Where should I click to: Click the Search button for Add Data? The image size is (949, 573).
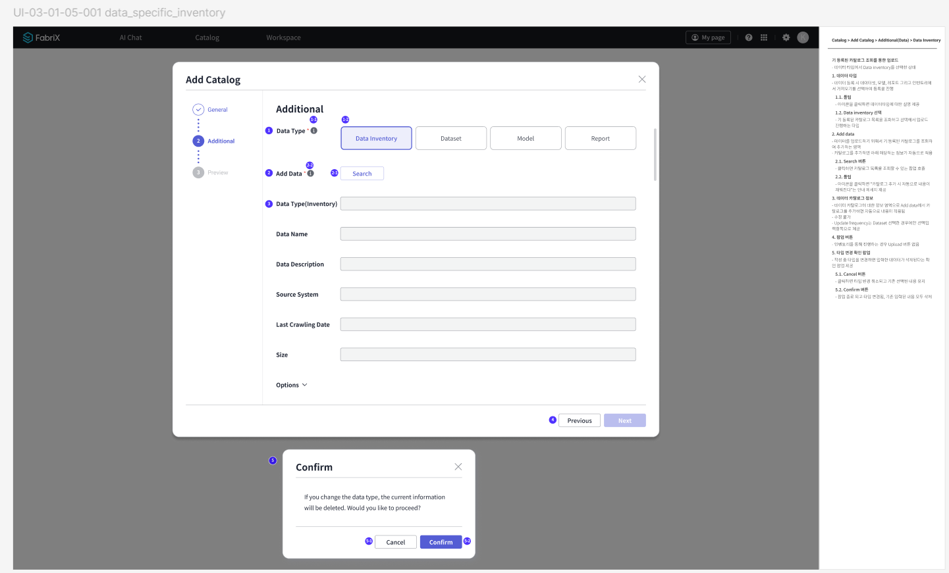click(362, 174)
